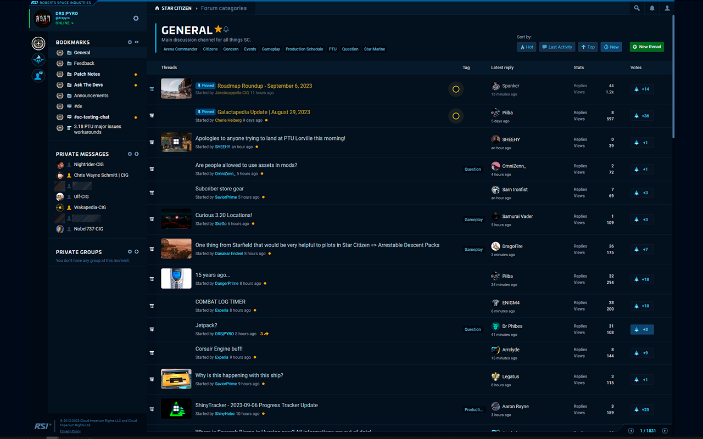This screenshot has width=703, height=439.
Task: Go to the previous page of threads
Action: (x=631, y=431)
